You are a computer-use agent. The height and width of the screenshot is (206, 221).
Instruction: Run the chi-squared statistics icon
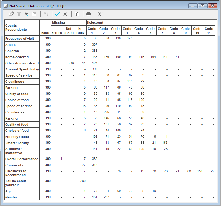click(x=100, y=14)
